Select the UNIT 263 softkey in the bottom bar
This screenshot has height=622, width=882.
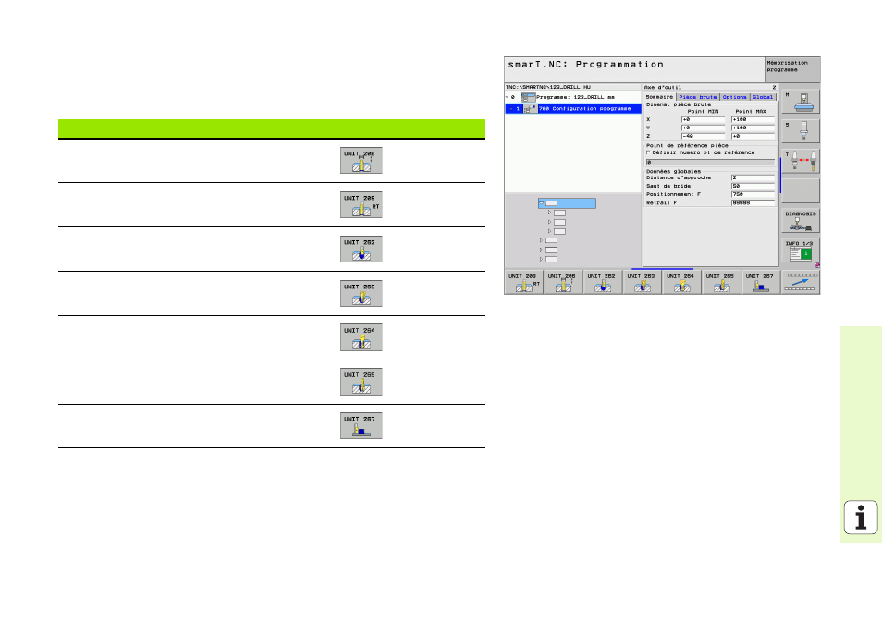point(642,282)
